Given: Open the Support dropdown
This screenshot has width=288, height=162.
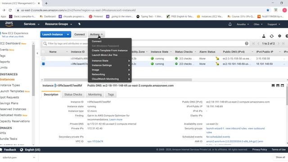Looking at the screenshot, I should click(274, 24).
